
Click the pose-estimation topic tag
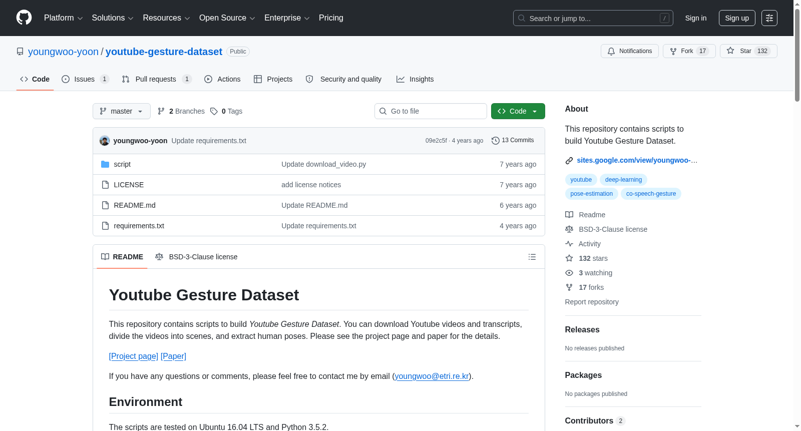[592, 194]
